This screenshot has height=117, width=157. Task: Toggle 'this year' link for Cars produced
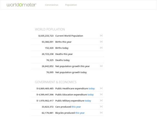point(76,107)
